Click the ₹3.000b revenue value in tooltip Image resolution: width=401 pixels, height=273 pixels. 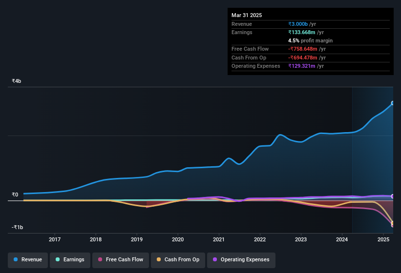click(298, 24)
